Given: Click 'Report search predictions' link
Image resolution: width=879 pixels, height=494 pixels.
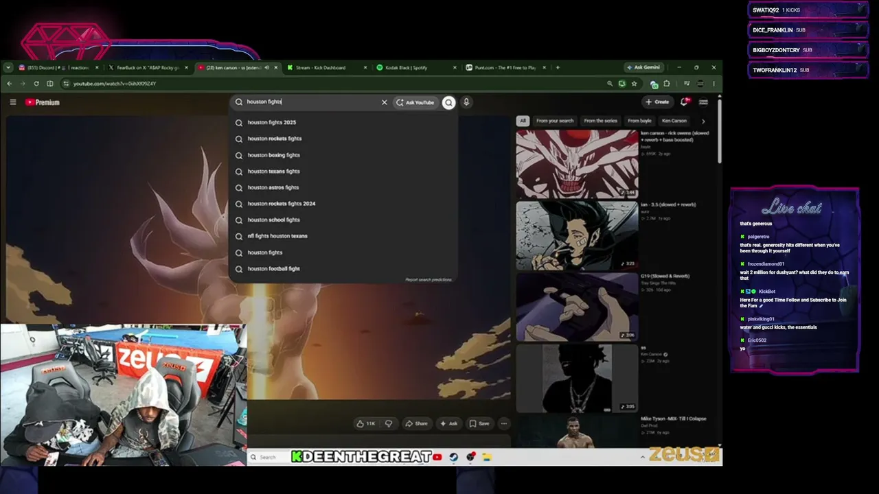Looking at the screenshot, I should tap(429, 279).
